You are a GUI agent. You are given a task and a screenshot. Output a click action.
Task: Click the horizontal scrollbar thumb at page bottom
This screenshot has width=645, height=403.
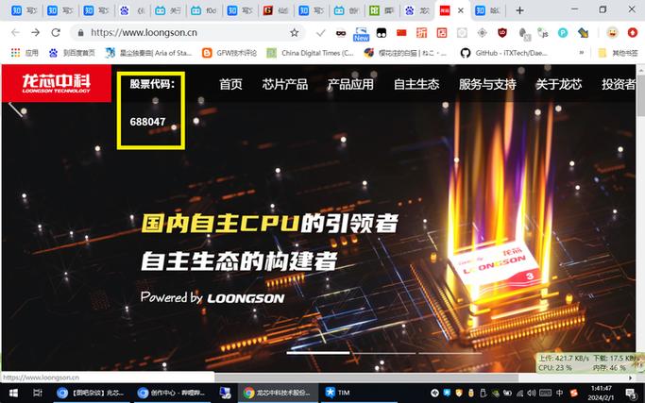[x=366, y=378]
